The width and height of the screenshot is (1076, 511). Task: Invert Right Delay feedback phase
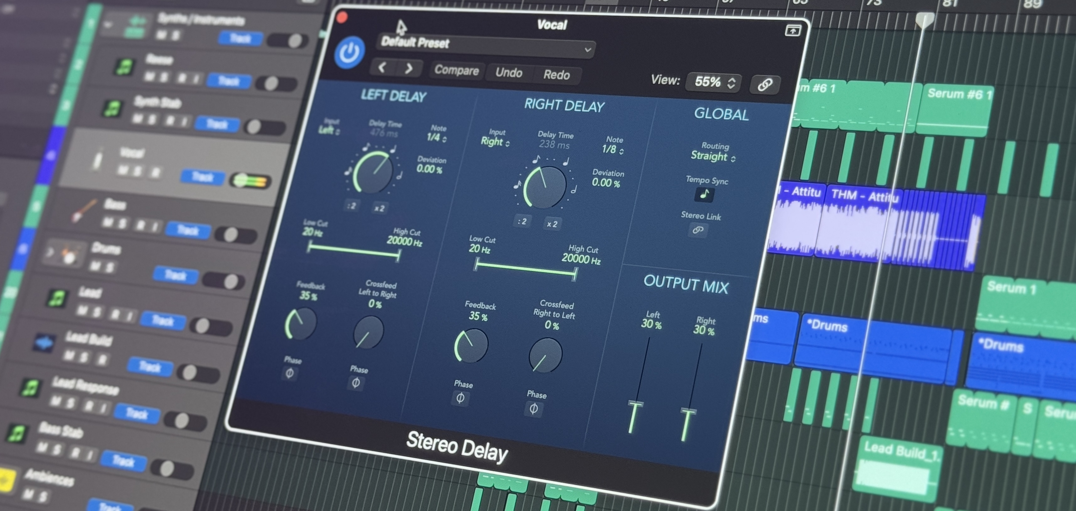coord(460,398)
